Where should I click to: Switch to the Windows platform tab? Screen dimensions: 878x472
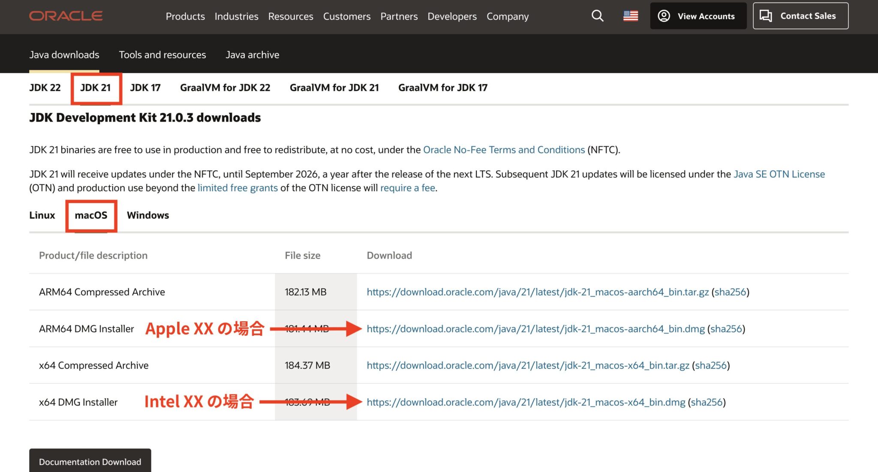pyautogui.click(x=147, y=215)
